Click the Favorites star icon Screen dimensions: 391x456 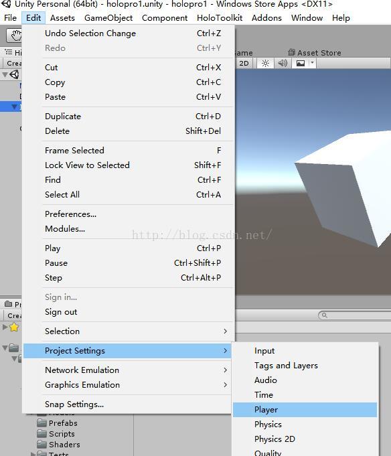(14, 327)
